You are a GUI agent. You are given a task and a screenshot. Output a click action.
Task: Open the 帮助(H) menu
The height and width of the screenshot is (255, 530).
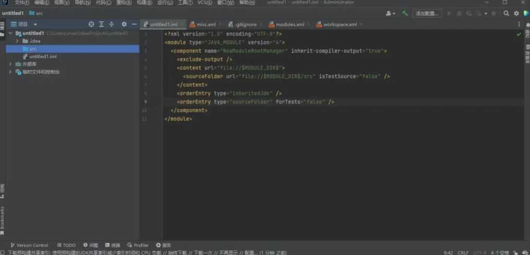[246, 3]
